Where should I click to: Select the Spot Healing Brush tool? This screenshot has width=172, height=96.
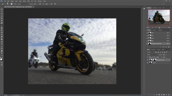pyautogui.click(x=2, y=23)
